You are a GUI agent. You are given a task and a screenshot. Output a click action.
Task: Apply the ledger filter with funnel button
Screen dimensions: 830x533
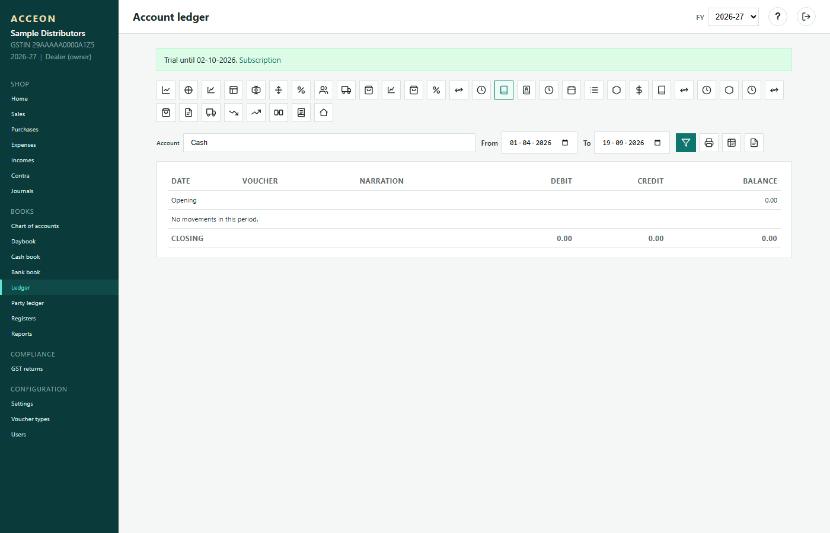coord(686,143)
